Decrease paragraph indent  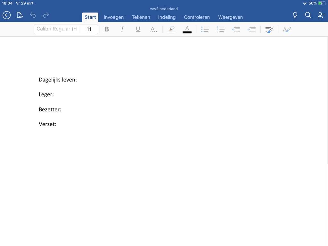pyautogui.click(x=236, y=29)
